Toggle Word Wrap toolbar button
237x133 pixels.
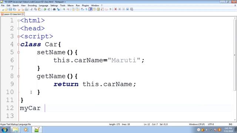pyautogui.click(x=82, y=9)
